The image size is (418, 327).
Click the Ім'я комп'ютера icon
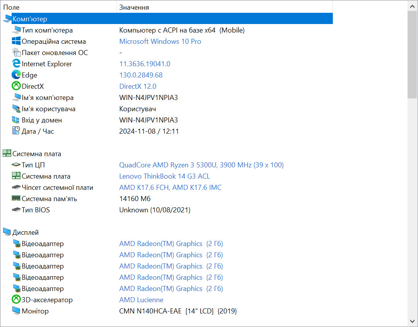pos(16,97)
